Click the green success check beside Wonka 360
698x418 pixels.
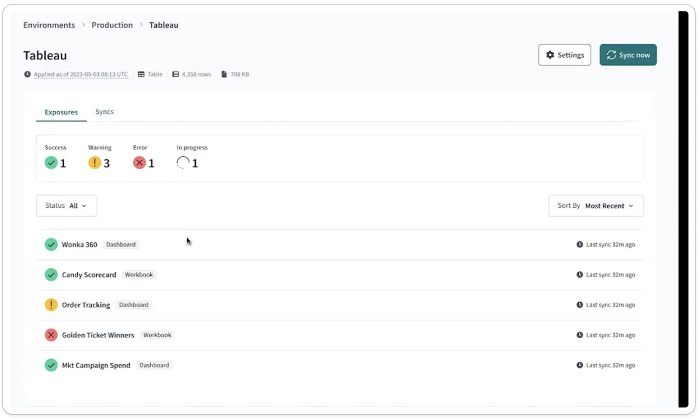[51, 244]
